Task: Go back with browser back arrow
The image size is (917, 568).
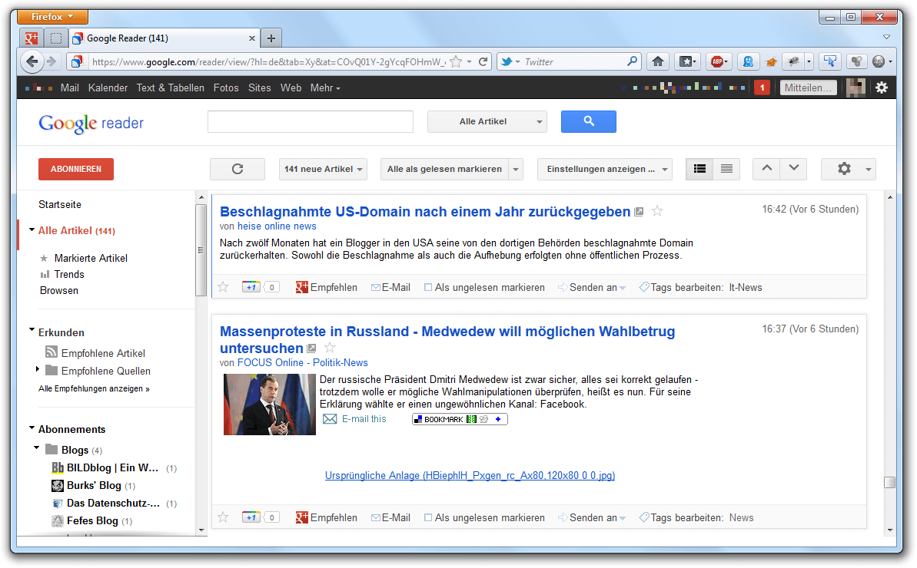Action: pos(32,61)
